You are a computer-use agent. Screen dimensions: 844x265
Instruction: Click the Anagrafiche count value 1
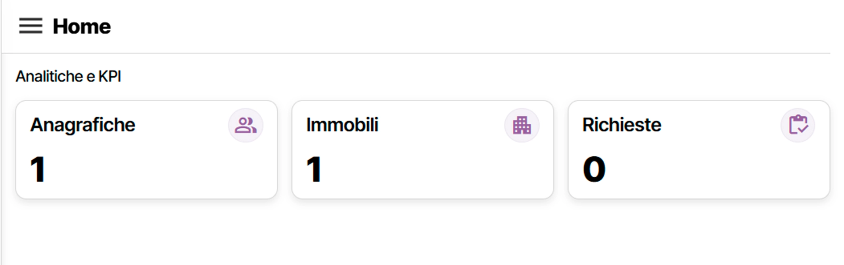(38, 169)
